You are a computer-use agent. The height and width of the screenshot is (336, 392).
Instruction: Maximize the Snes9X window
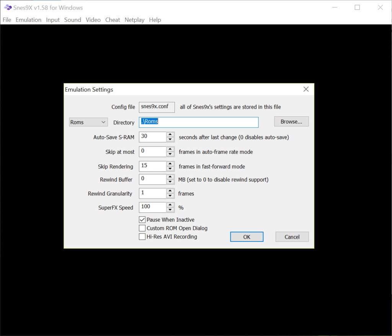tap(358, 8)
